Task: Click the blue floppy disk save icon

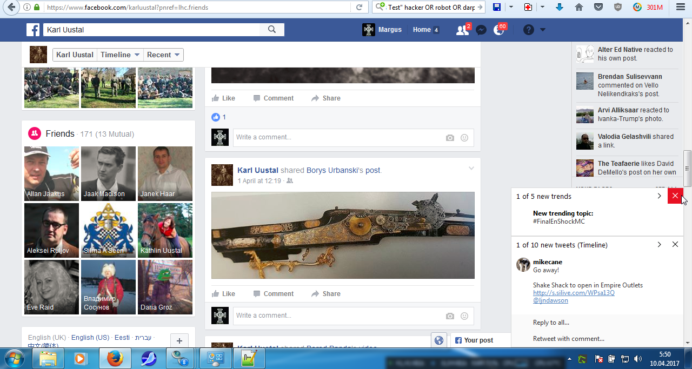Action: pyautogui.click(x=497, y=8)
